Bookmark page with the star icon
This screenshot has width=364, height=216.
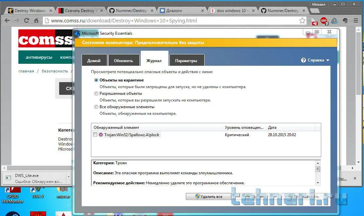pyautogui.click(x=302, y=21)
